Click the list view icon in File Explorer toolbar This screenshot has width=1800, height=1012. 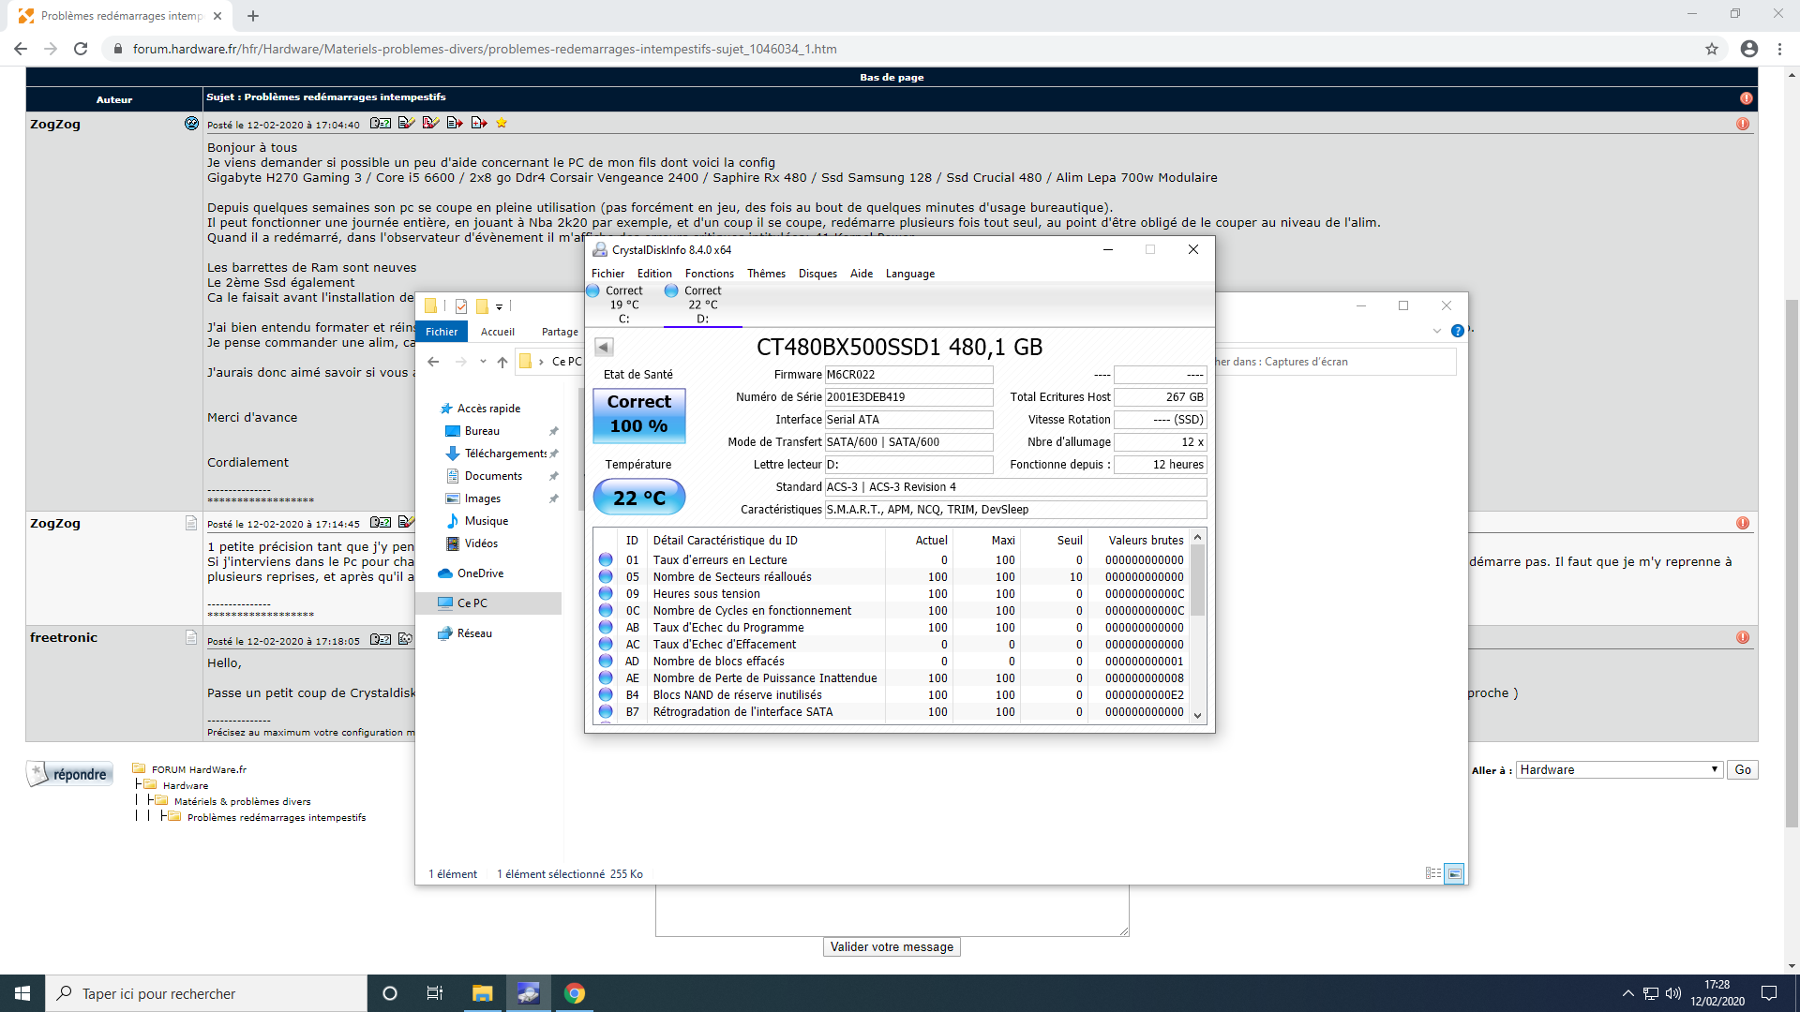(1434, 873)
